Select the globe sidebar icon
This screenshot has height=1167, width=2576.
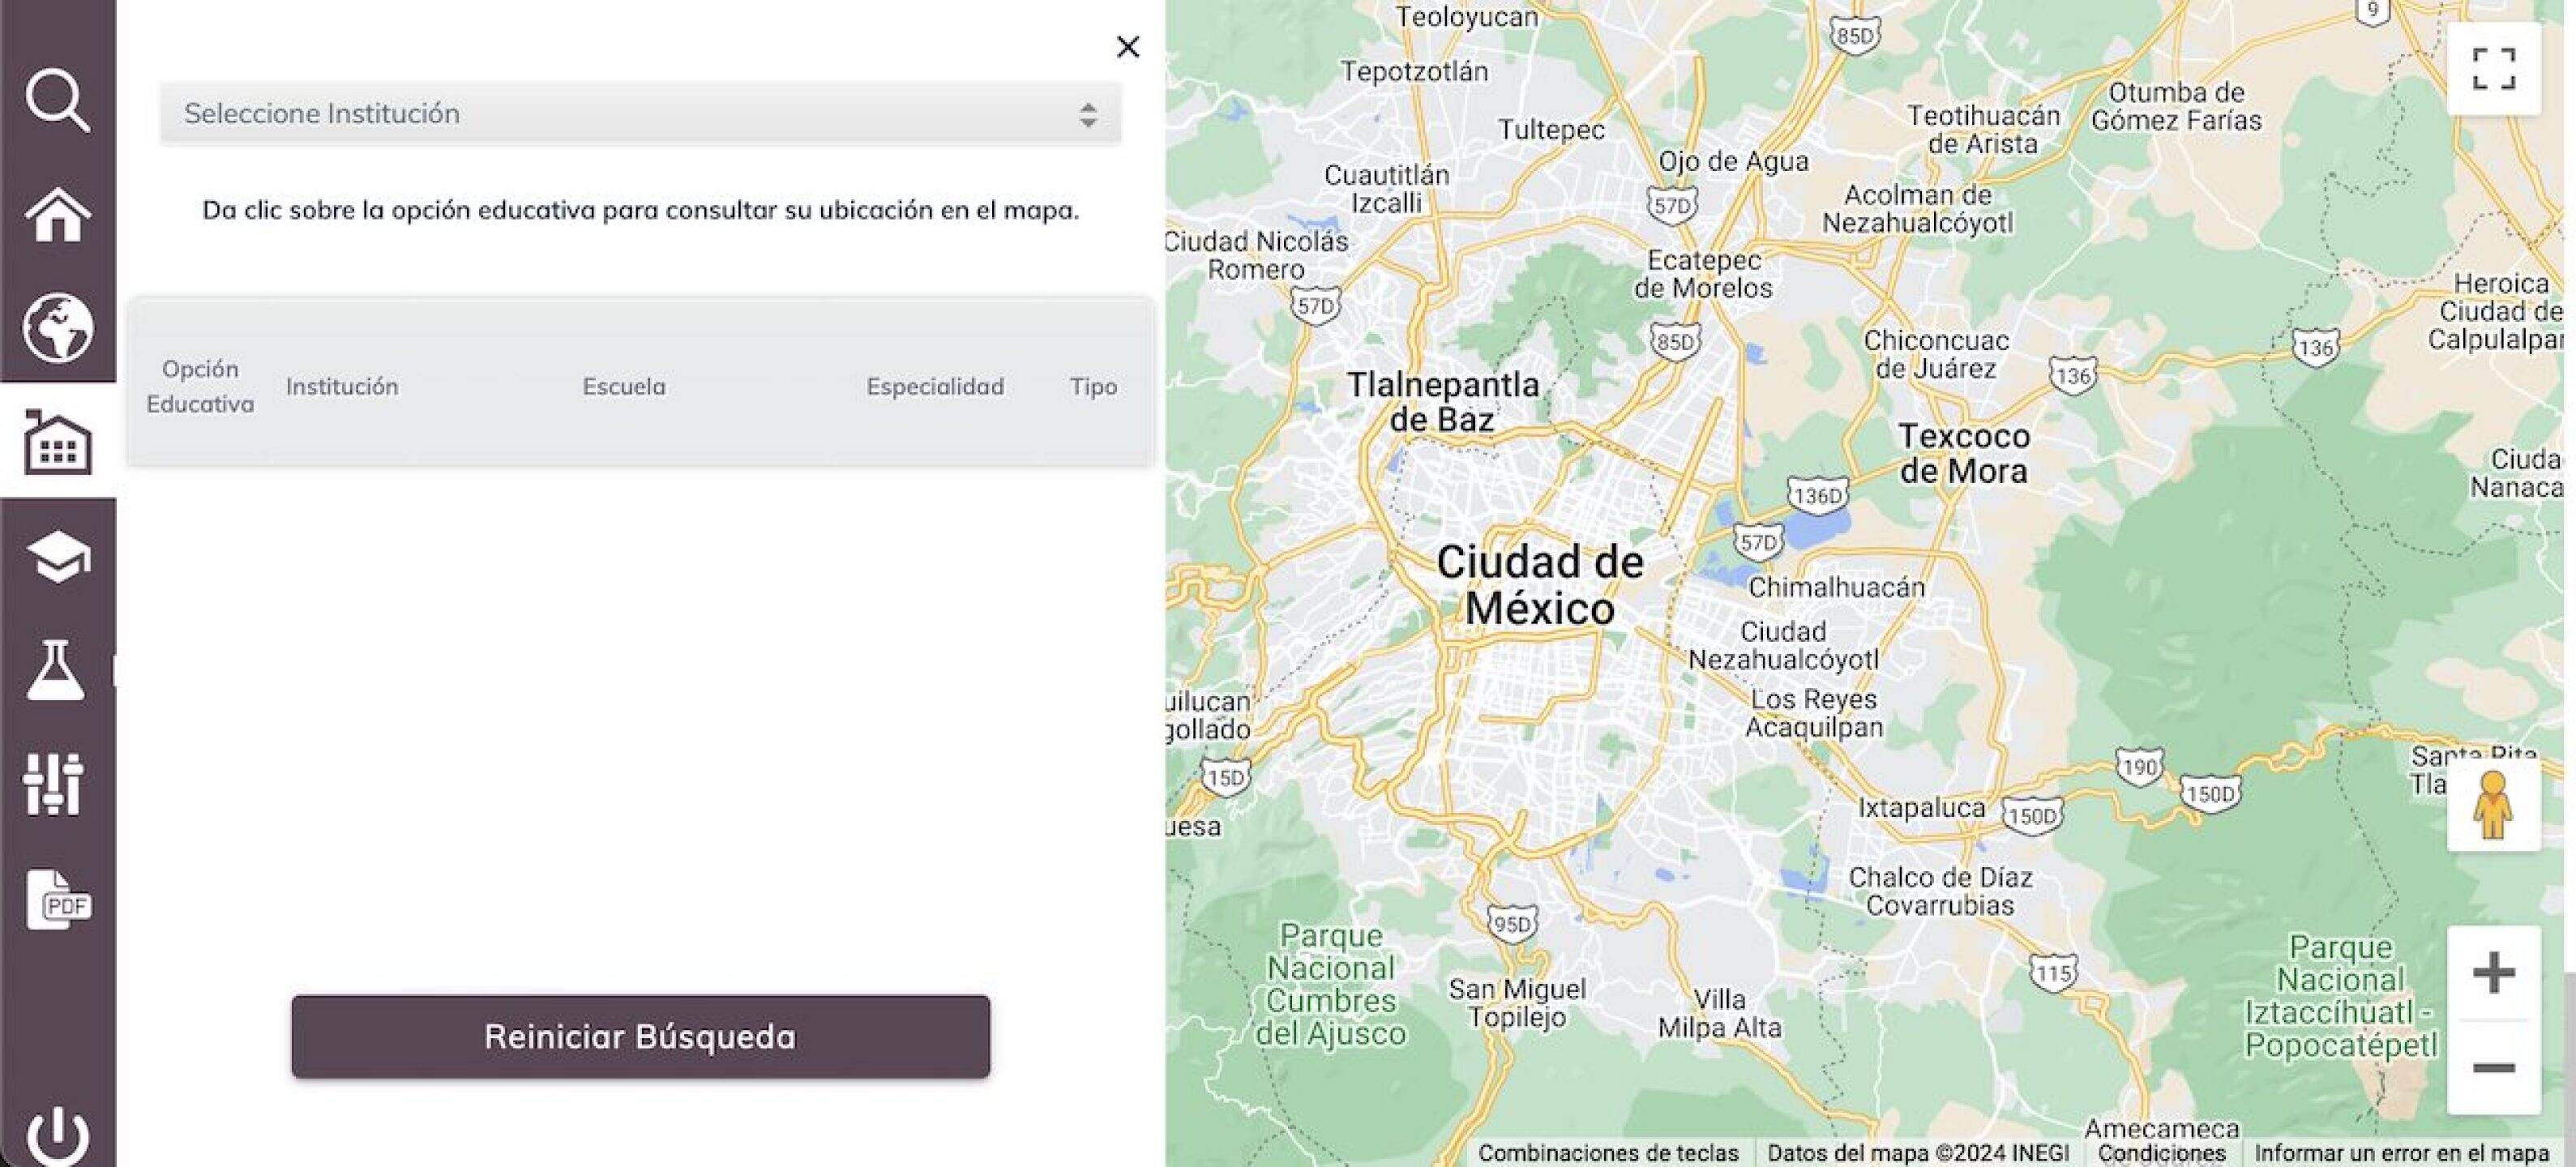point(57,327)
